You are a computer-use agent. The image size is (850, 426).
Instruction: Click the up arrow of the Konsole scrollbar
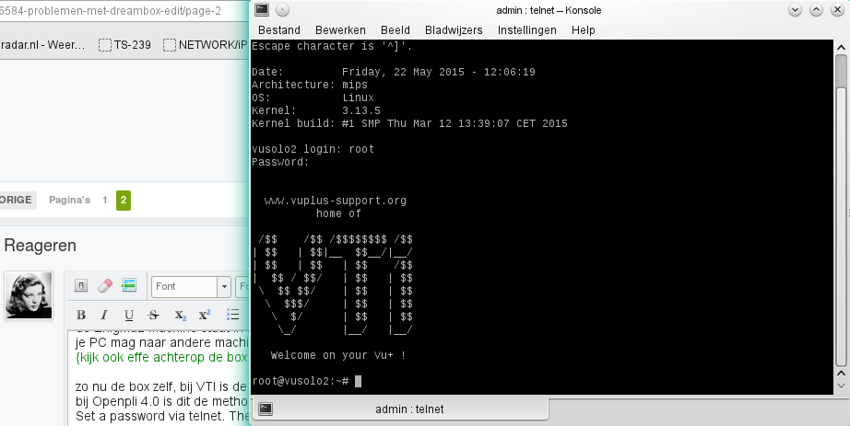tap(842, 48)
